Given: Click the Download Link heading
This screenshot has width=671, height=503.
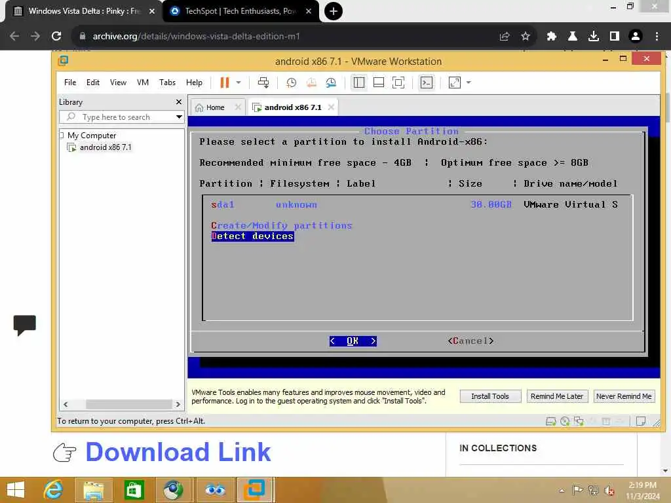Looking at the screenshot, I should click(178, 452).
